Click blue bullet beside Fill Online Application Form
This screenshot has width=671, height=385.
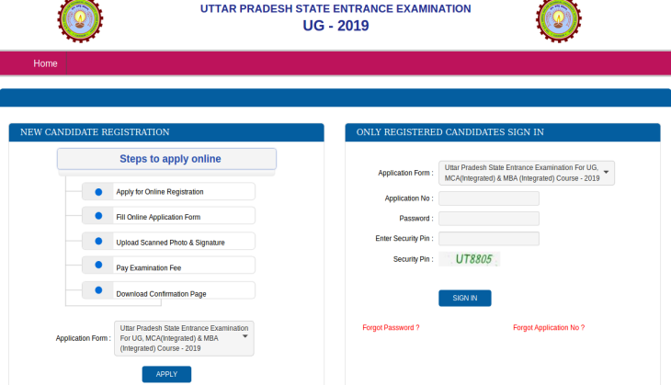(x=98, y=216)
